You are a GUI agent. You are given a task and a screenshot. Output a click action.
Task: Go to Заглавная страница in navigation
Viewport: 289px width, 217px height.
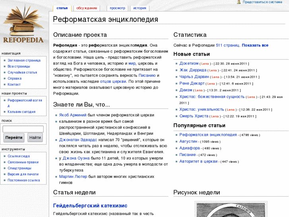pos(24,61)
